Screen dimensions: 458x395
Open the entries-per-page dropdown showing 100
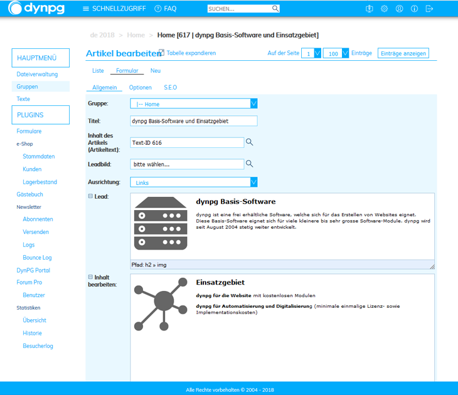[x=345, y=54]
